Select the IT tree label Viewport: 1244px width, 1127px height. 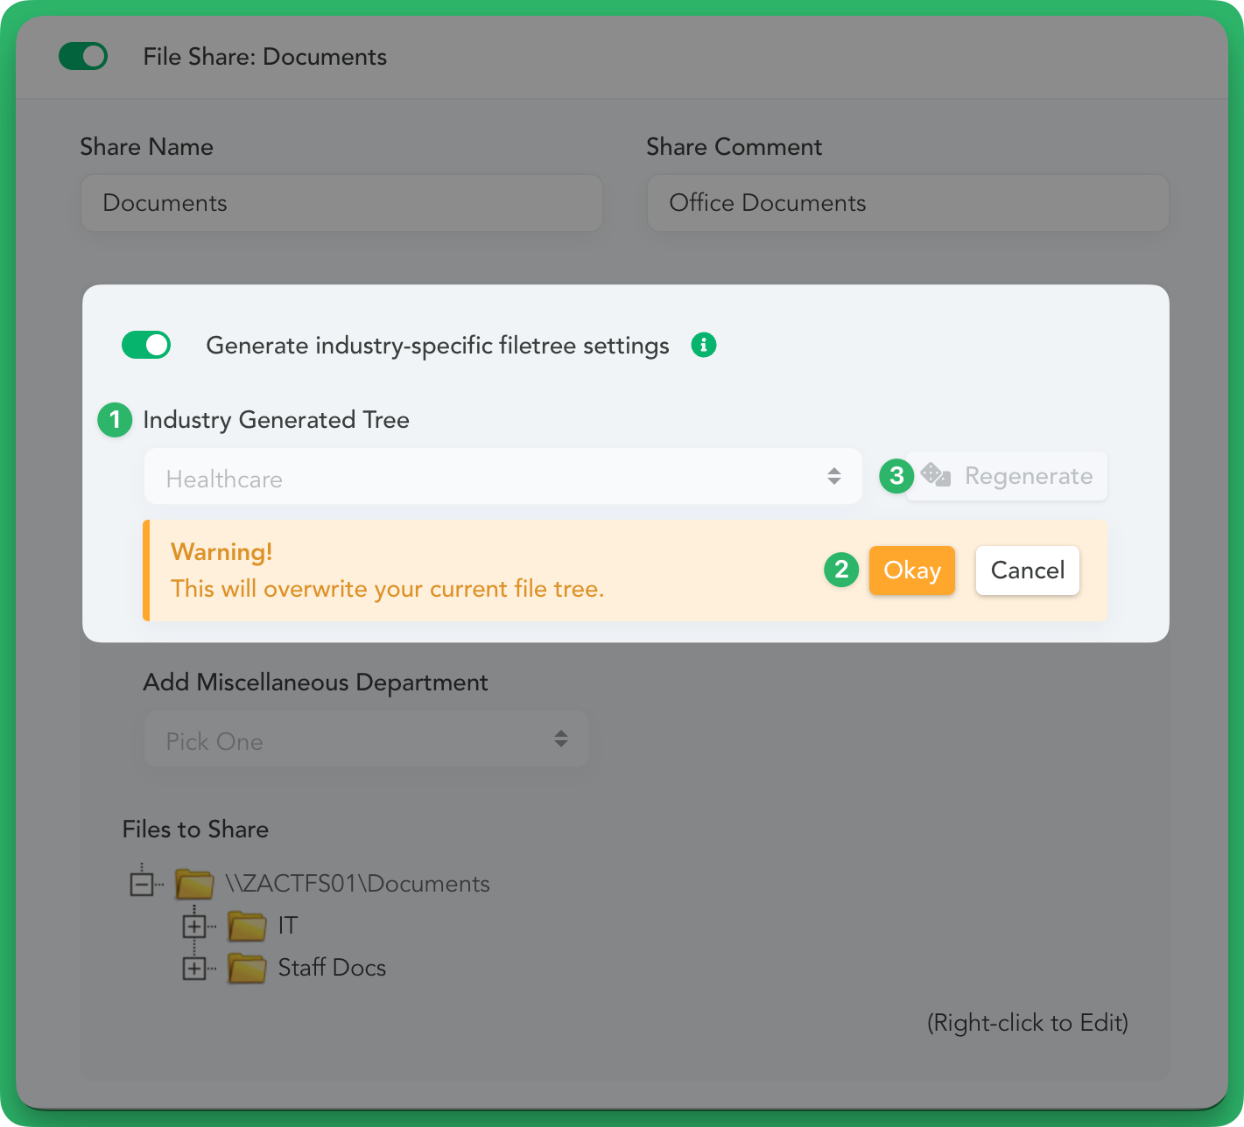[x=288, y=926]
